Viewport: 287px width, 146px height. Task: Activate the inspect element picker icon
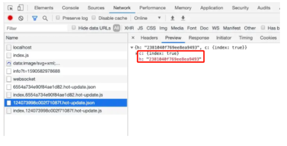pos(10,8)
